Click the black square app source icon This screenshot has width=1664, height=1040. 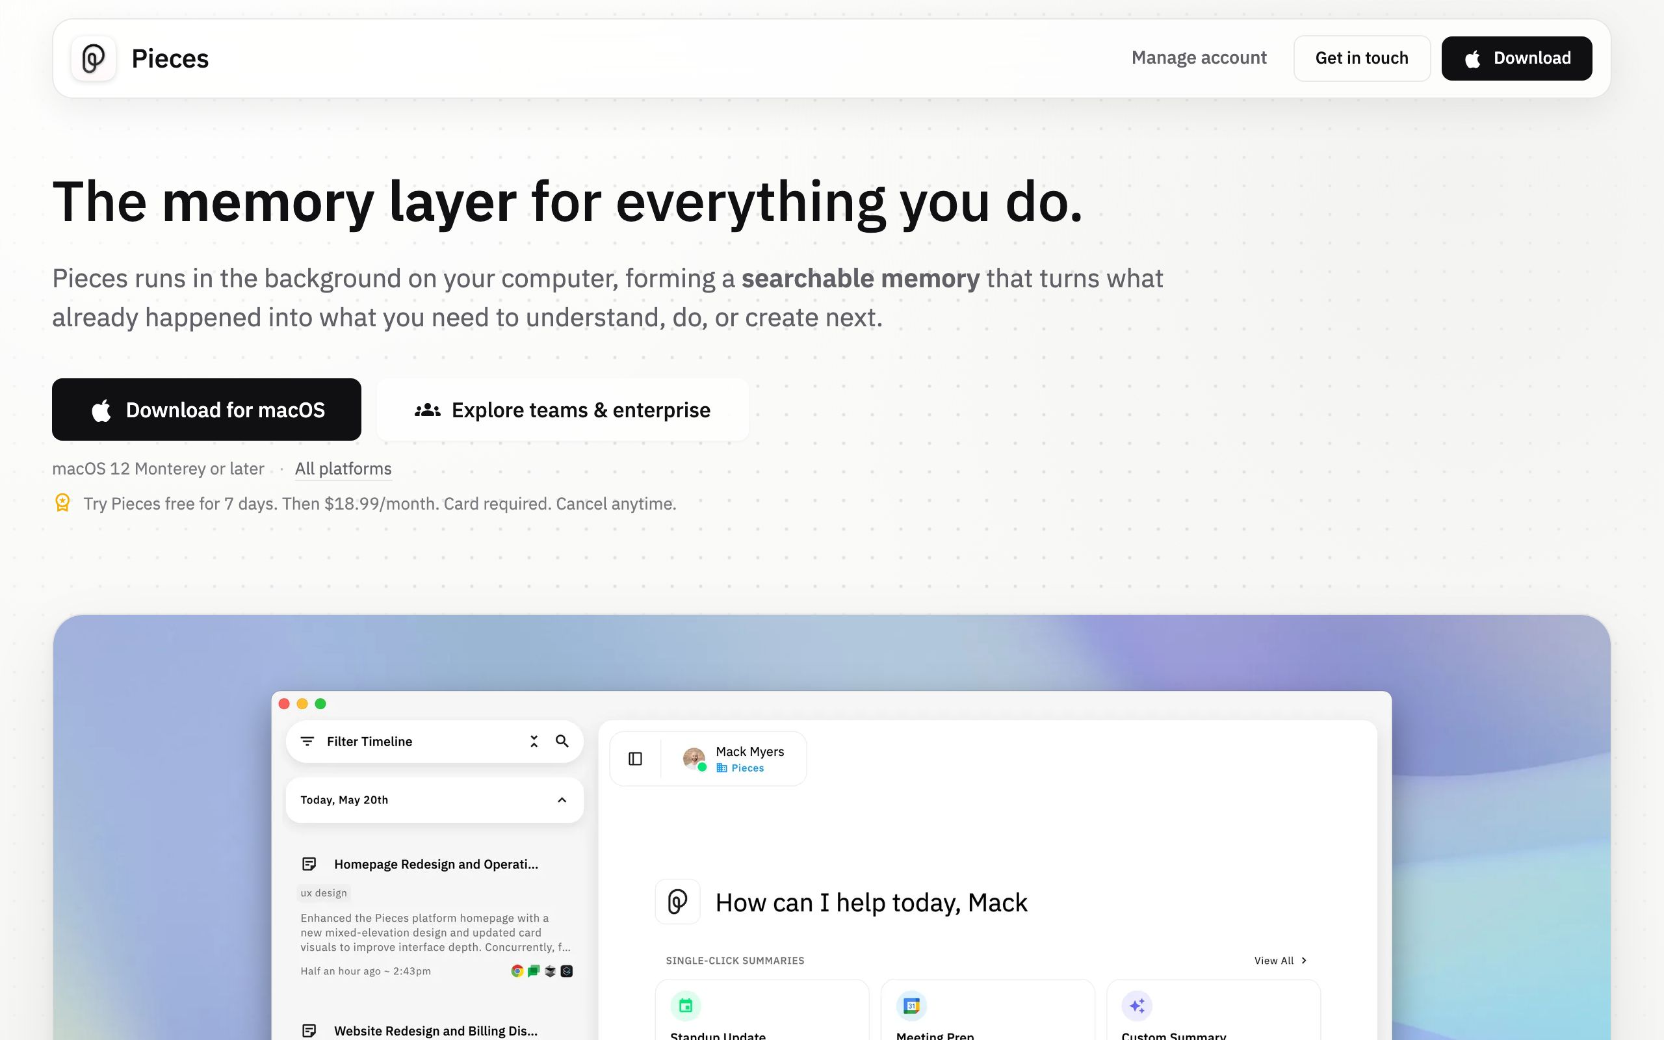pos(567,970)
